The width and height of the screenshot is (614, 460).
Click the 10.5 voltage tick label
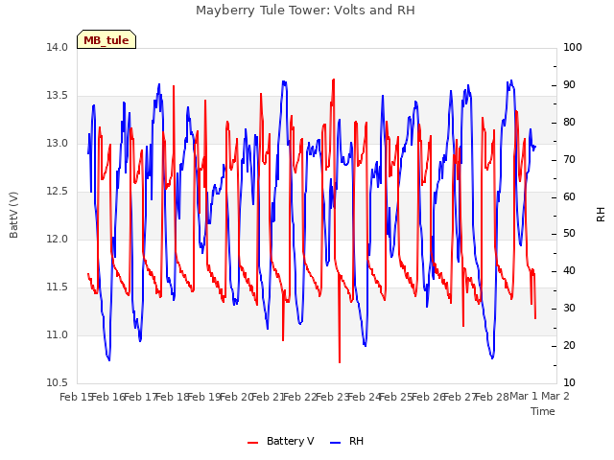click(58, 382)
